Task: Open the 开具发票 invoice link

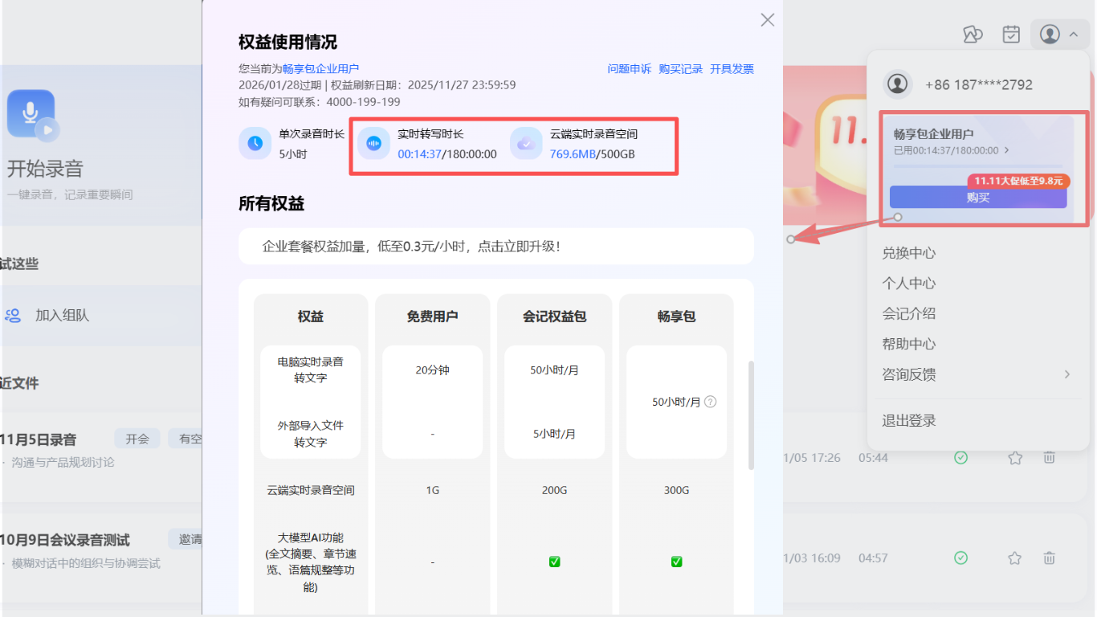Action: [x=732, y=69]
